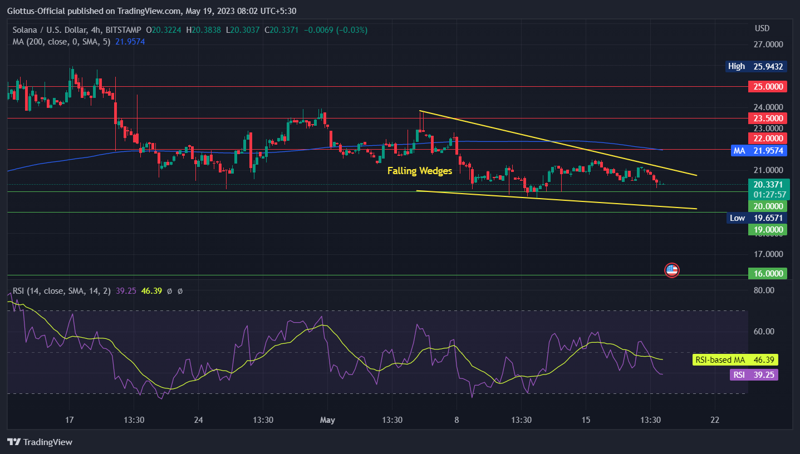Click the May label on time axis
800x454 pixels.
click(327, 420)
